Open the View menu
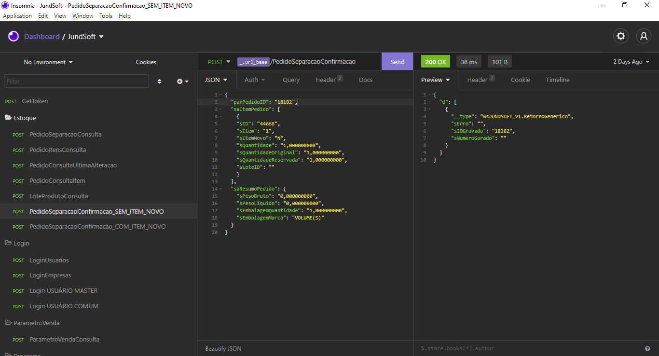The height and width of the screenshot is (356, 659). click(60, 16)
